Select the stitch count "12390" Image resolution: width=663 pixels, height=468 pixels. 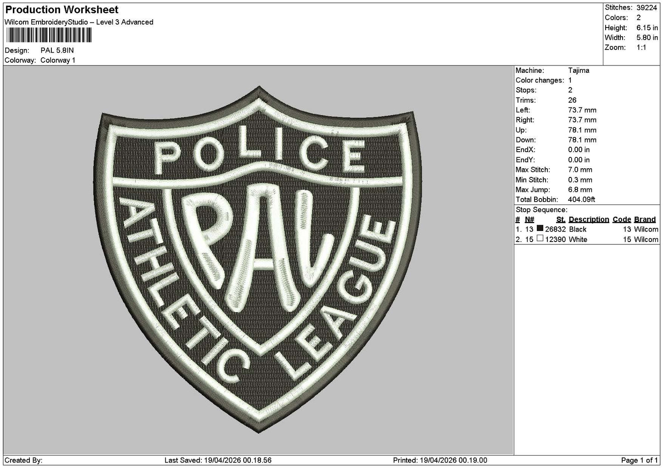point(556,239)
